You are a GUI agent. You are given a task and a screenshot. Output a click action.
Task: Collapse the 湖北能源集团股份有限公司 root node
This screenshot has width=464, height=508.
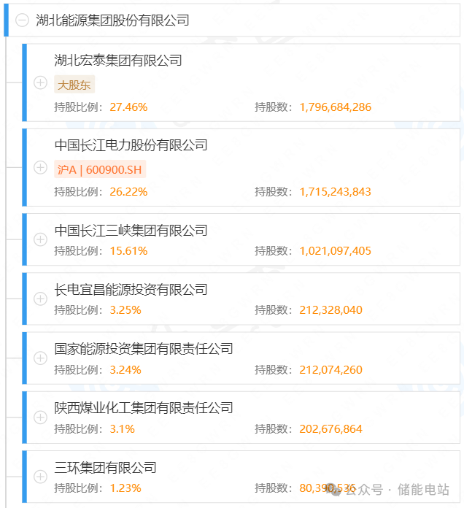pyautogui.click(x=23, y=20)
